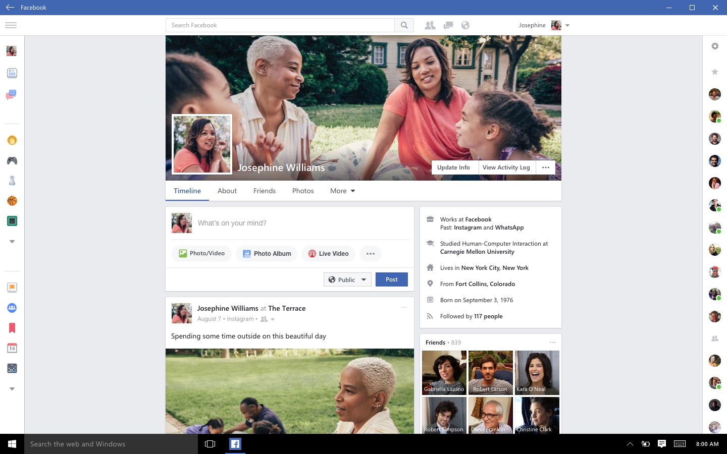Open the Carnegie Mellon University link
The width and height of the screenshot is (727, 454).
(477, 252)
